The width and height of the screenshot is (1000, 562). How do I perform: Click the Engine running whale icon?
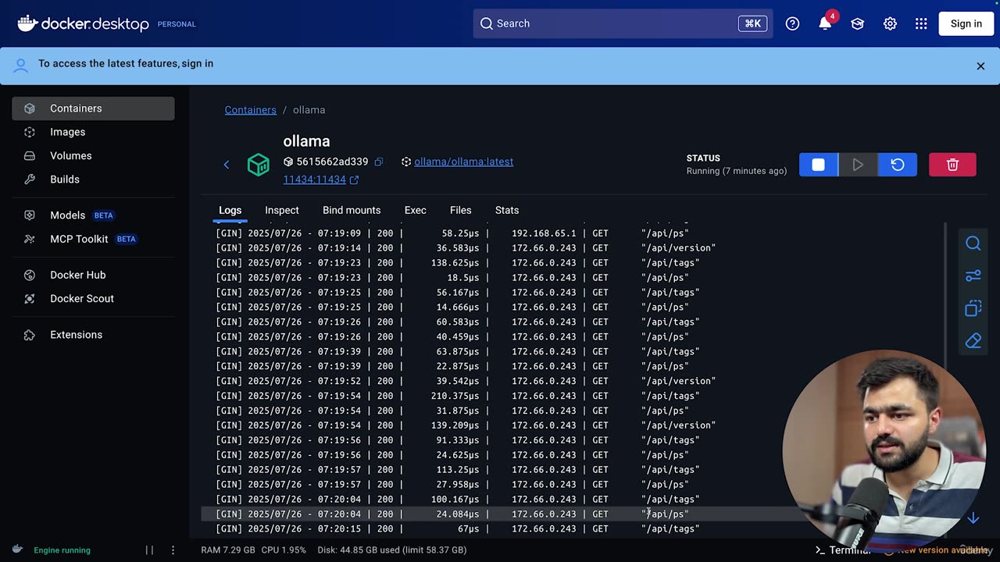coord(17,550)
